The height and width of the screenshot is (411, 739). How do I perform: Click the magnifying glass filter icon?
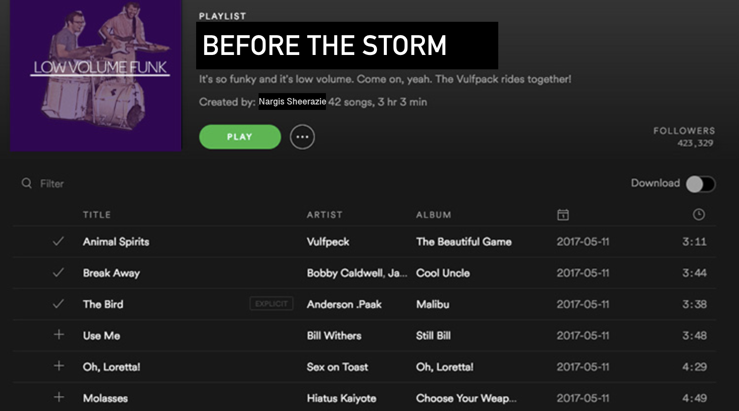click(x=26, y=183)
